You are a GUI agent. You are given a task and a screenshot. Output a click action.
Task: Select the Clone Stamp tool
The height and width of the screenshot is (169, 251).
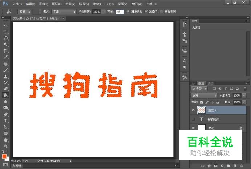coord(5,76)
